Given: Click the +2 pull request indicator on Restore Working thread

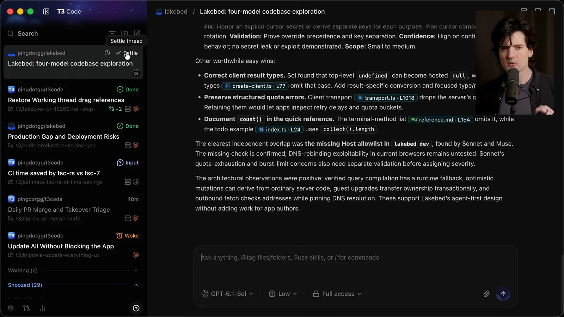Looking at the screenshot, I should point(115,109).
